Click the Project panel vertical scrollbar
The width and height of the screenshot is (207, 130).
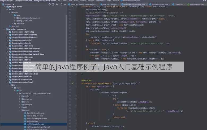(x=66, y=38)
